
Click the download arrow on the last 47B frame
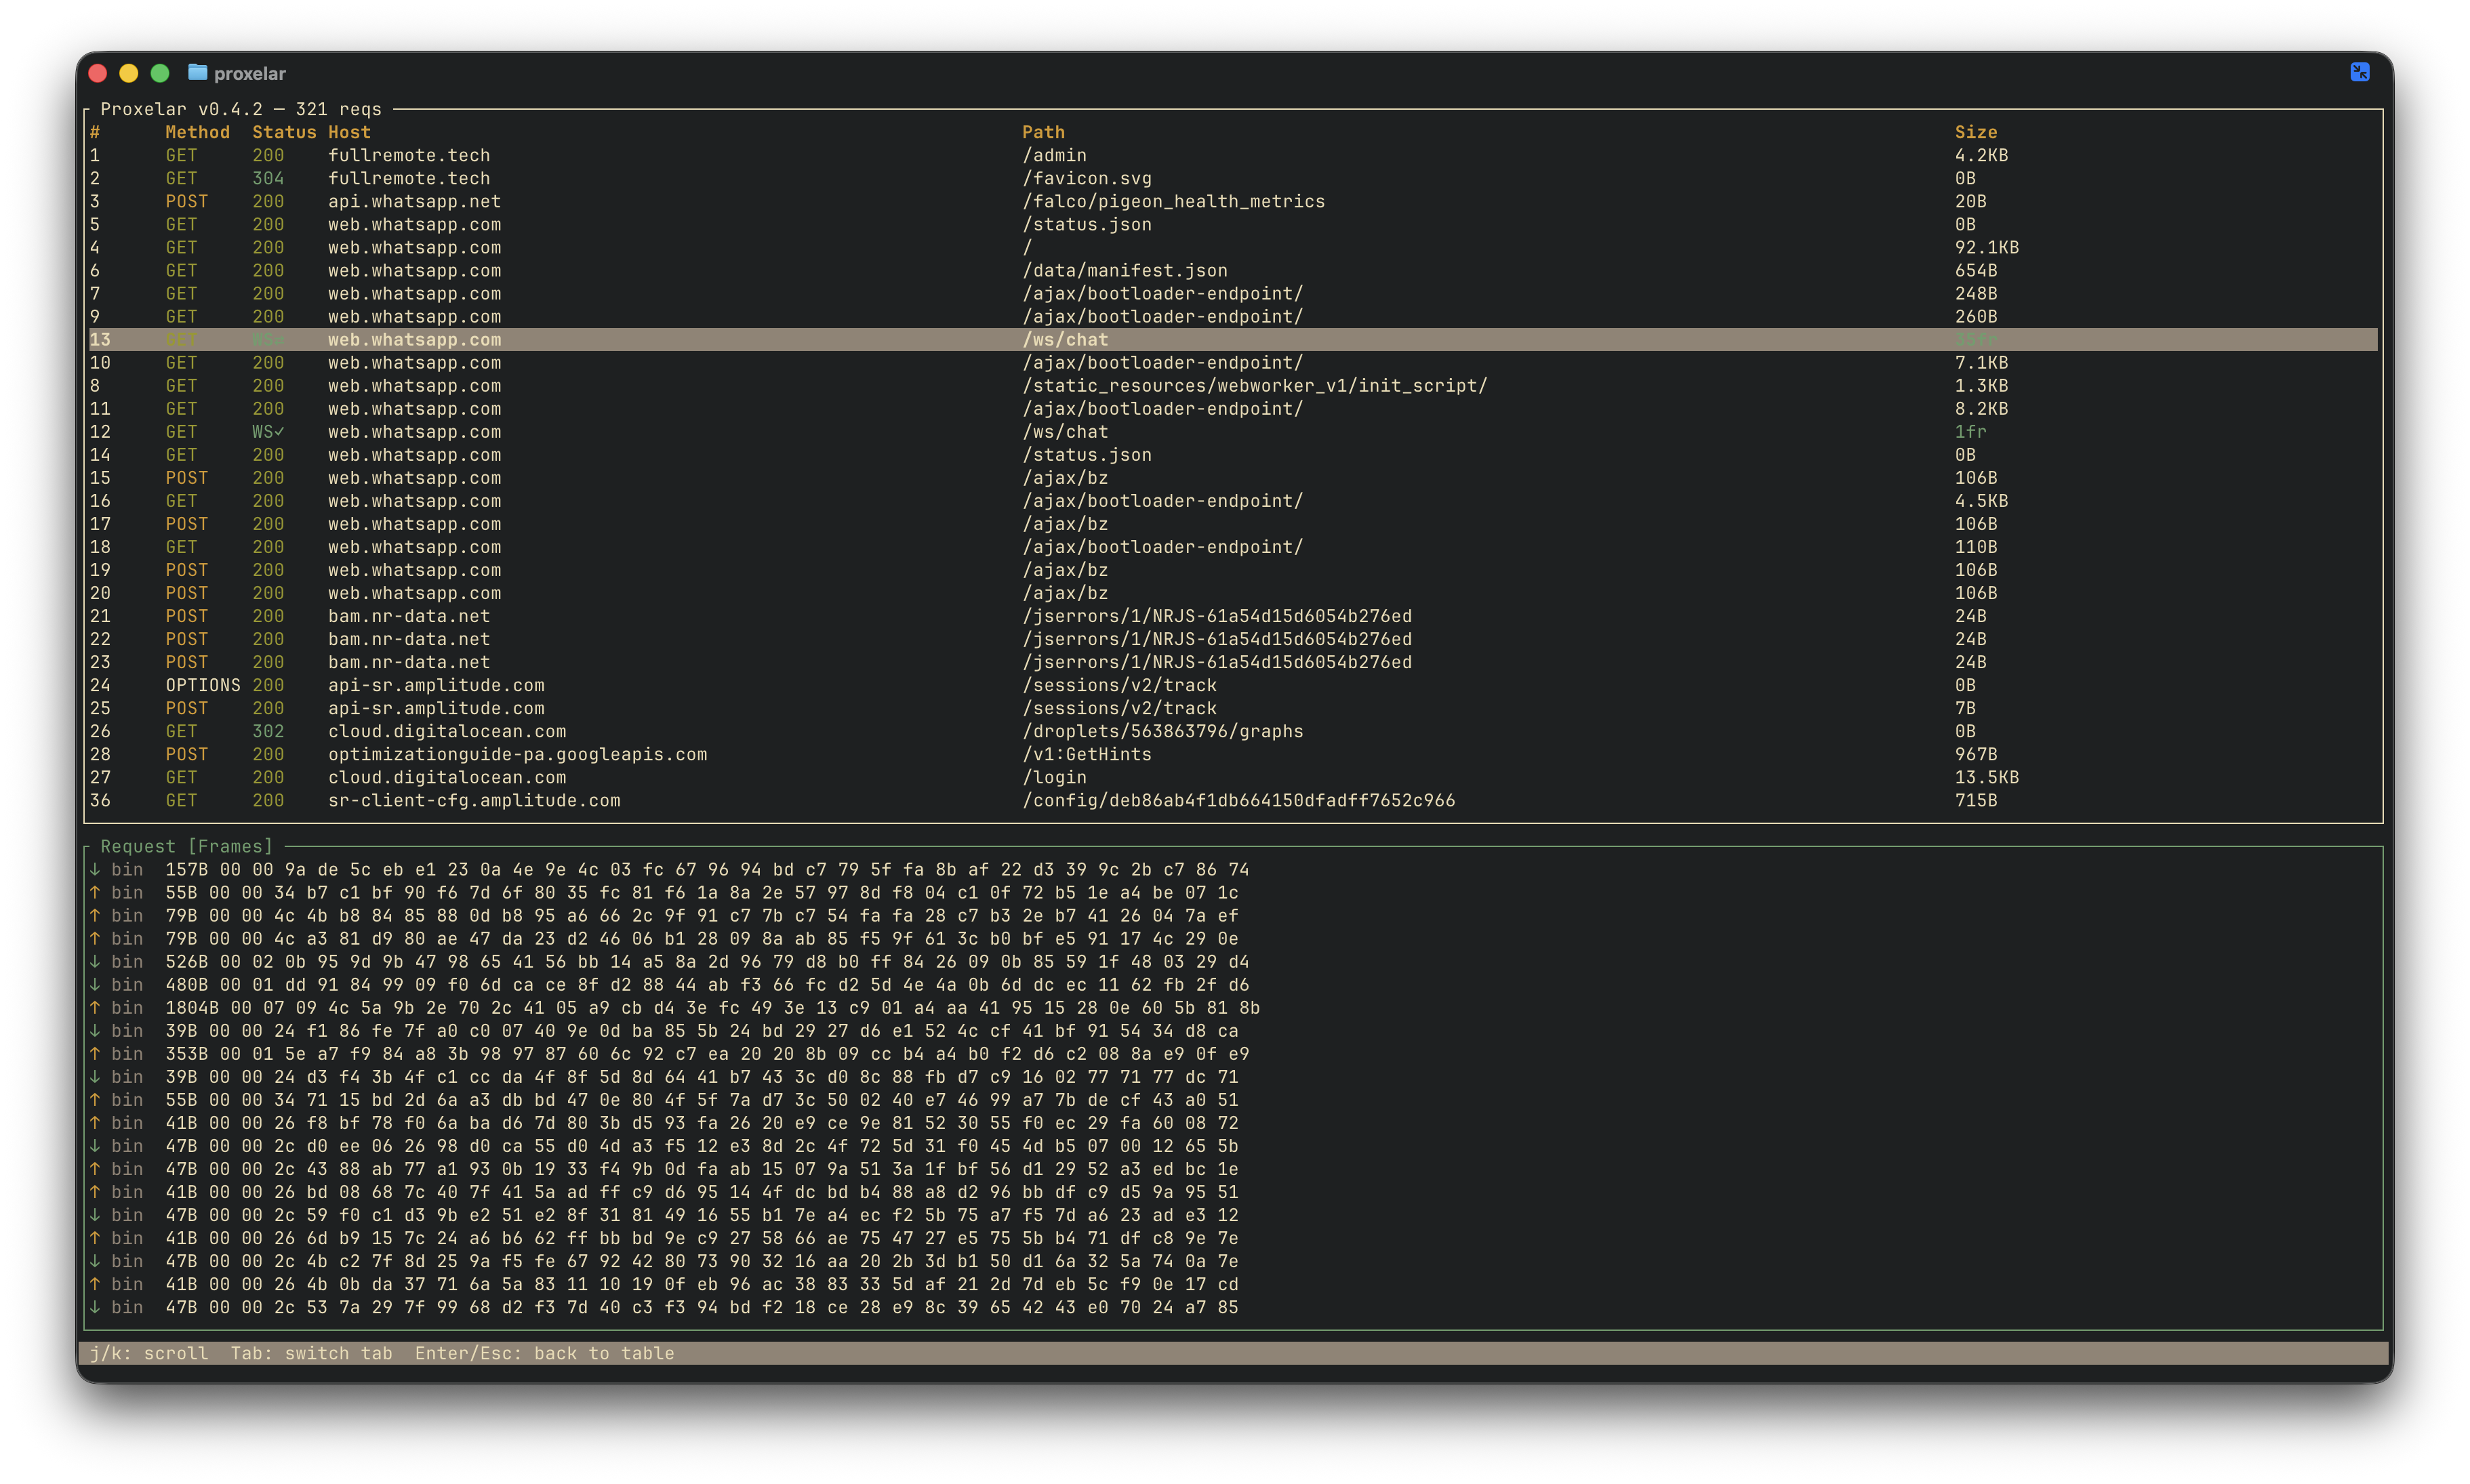pos(95,1307)
